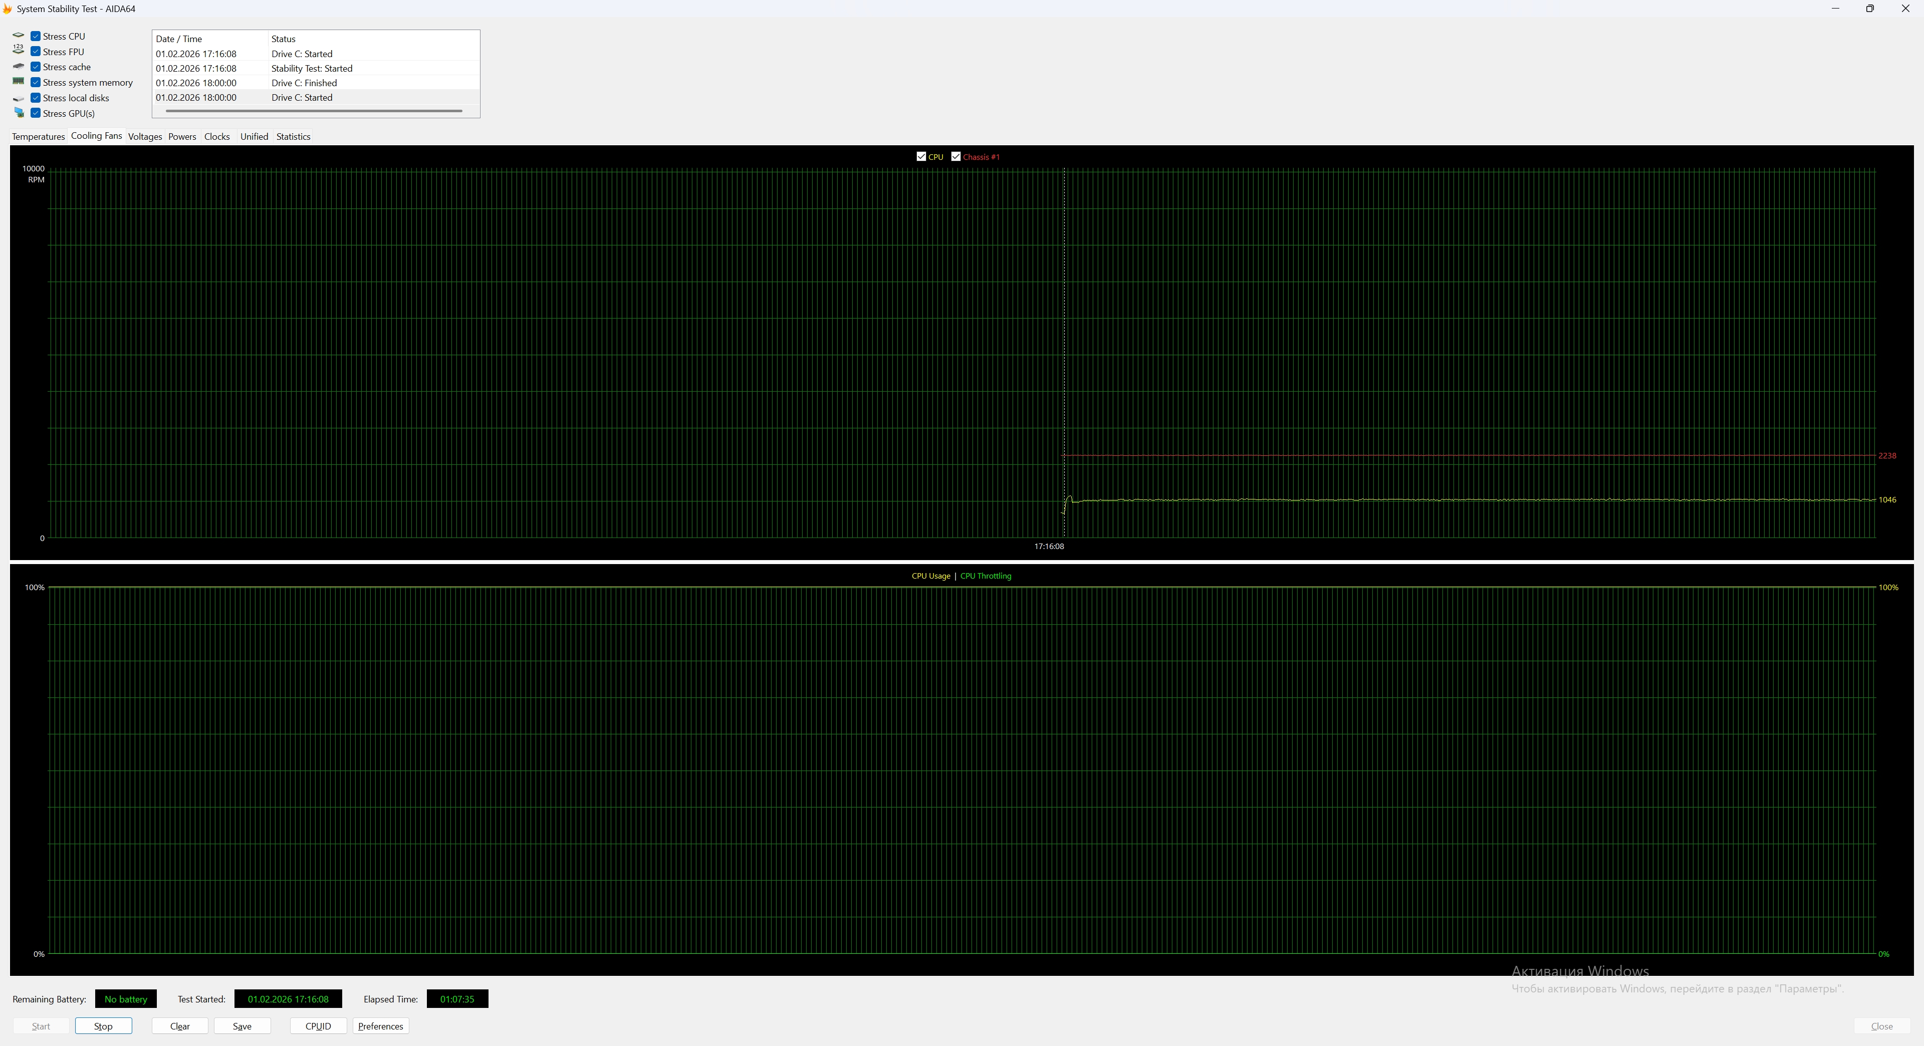Click the Stress system memory RAM icon

19,81
